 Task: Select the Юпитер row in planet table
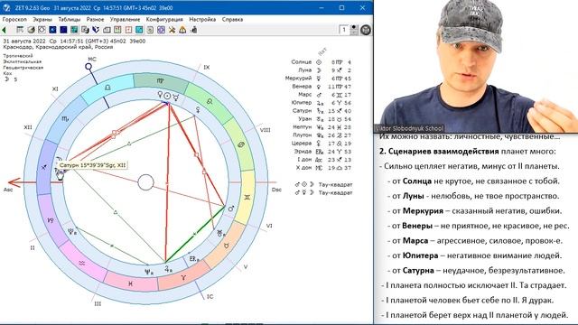(x=322, y=102)
